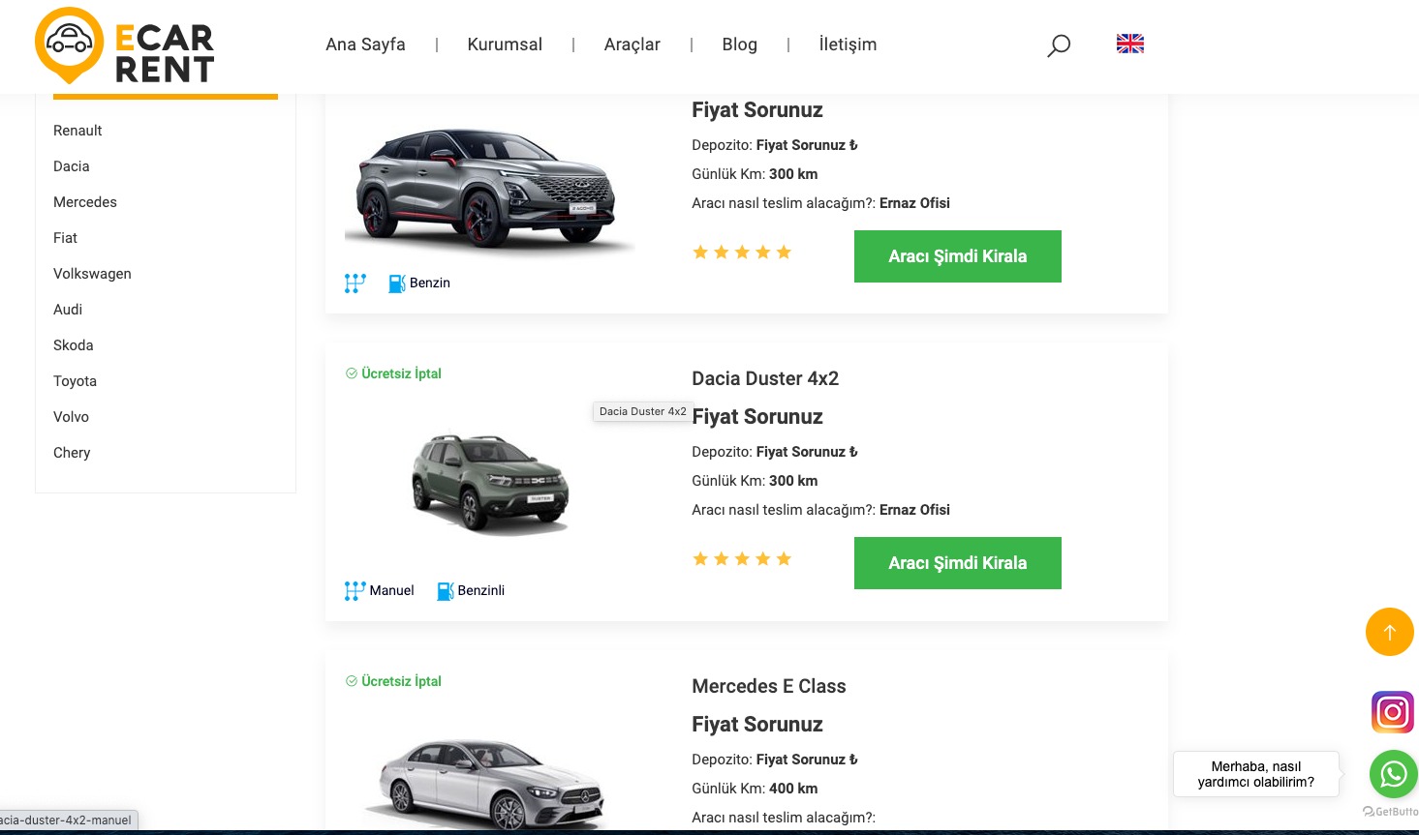Open the Kurumsal menu item
Screen dimensions: 1419x835
pyautogui.click(x=505, y=45)
